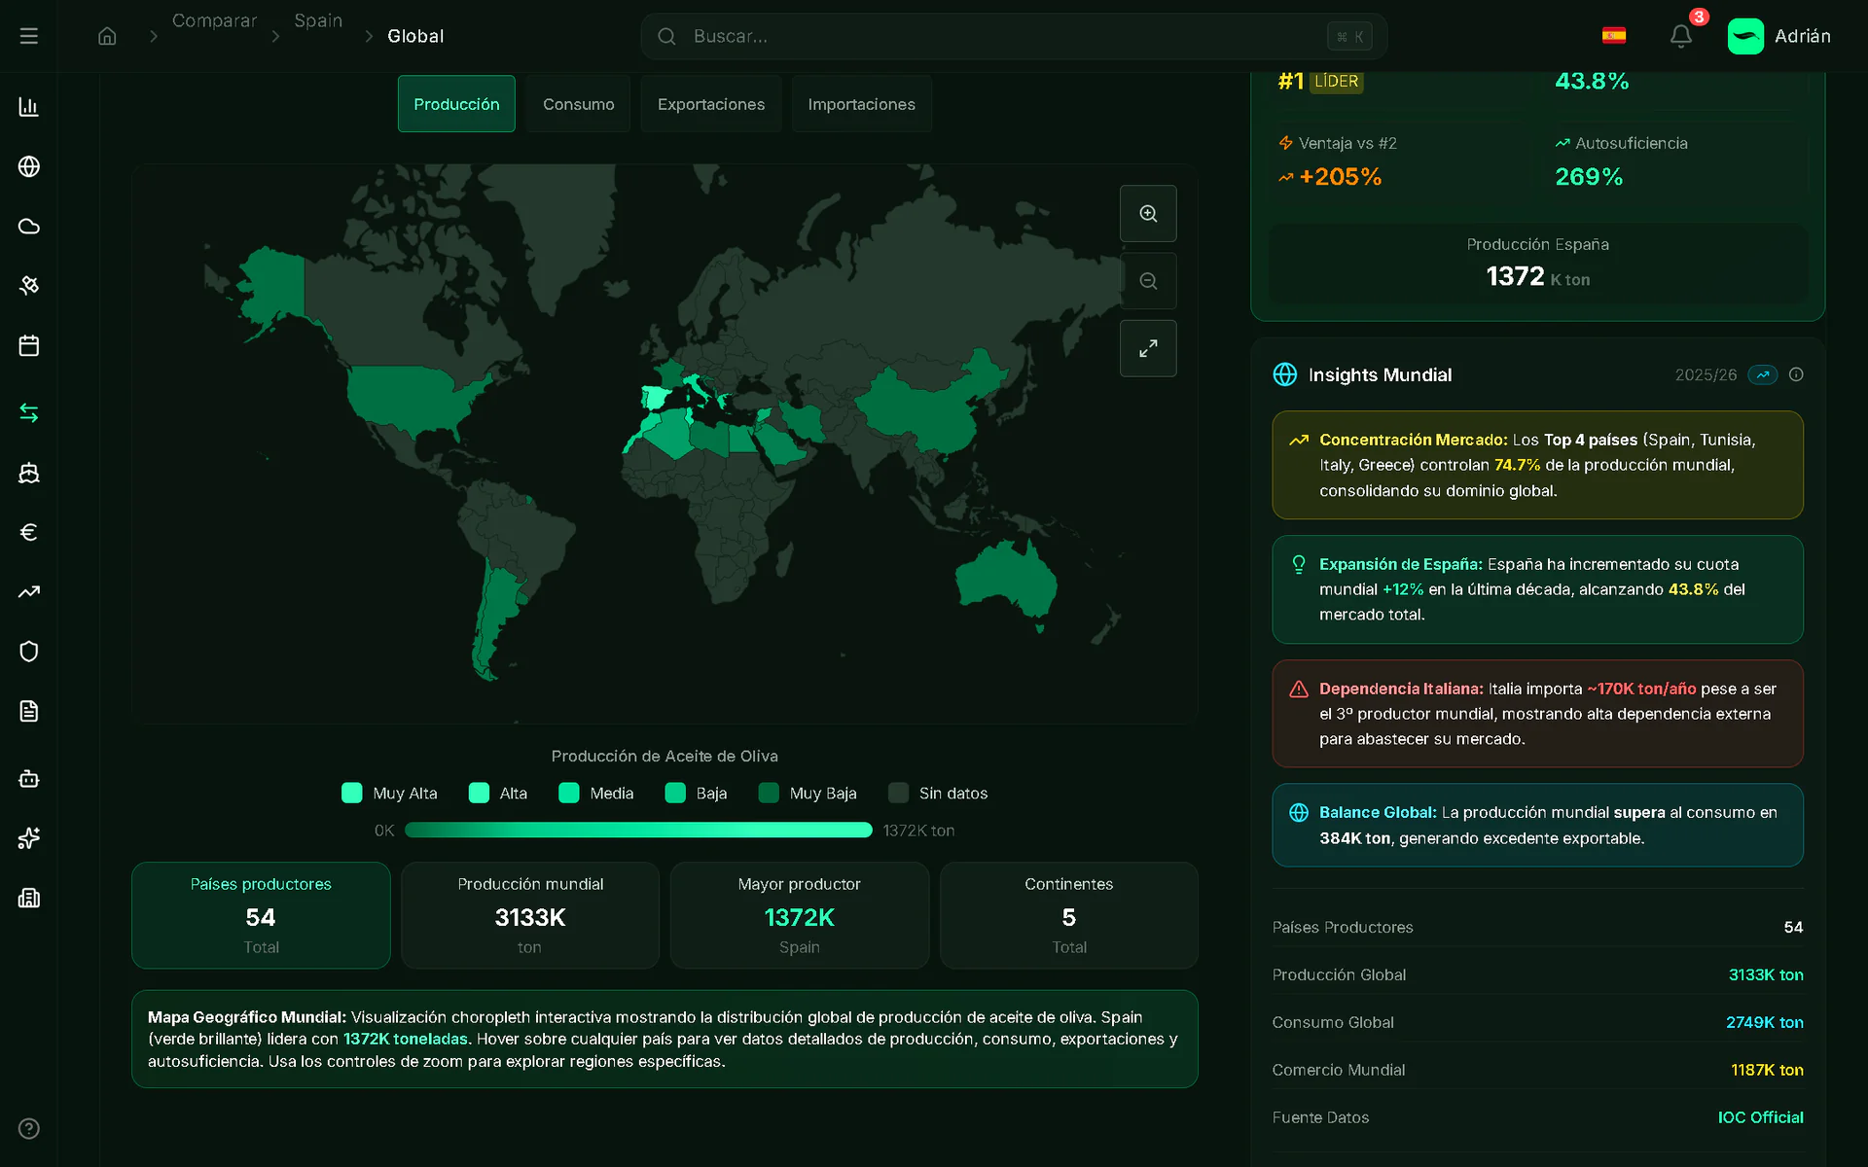Image resolution: width=1868 pixels, height=1167 pixels.
Task: Click the production gradient scale bar
Action: pos(638,830)
